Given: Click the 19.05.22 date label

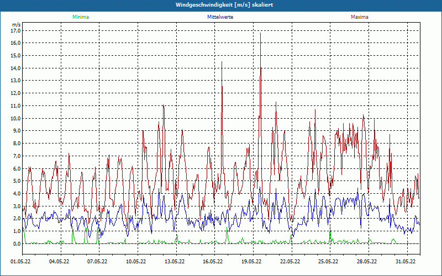Looking at the screenshot, I should pyautogui.click(x=251, y=262).
